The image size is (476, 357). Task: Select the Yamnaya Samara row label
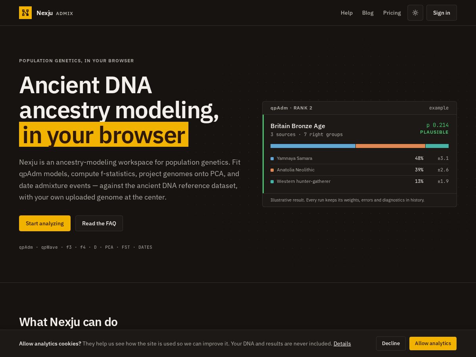pos(294,158)
